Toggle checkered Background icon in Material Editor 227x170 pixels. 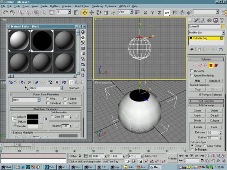(x=83, y=43)
